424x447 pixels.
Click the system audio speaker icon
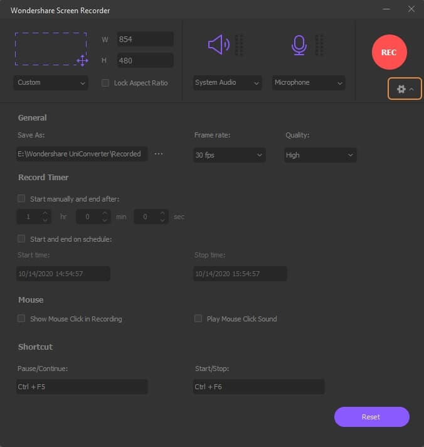pos(218,45)
